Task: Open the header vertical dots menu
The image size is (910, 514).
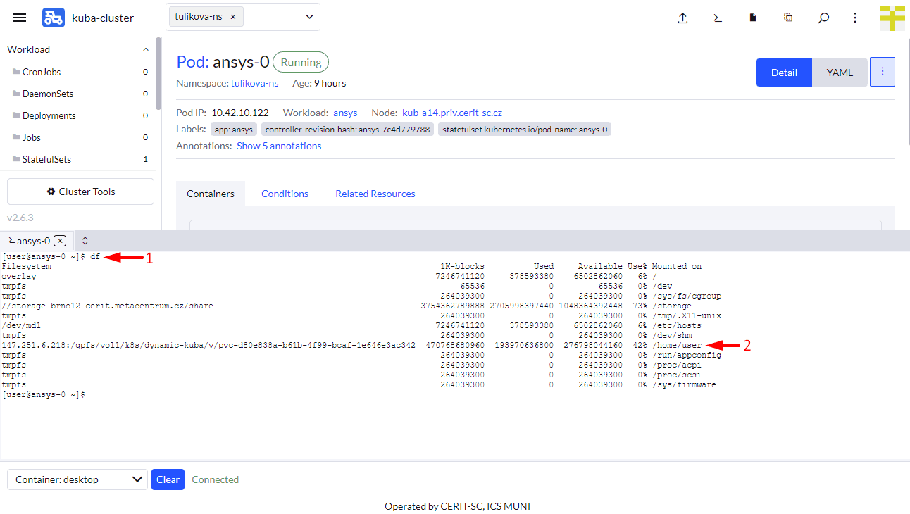Action: click(x=855, y=18)
